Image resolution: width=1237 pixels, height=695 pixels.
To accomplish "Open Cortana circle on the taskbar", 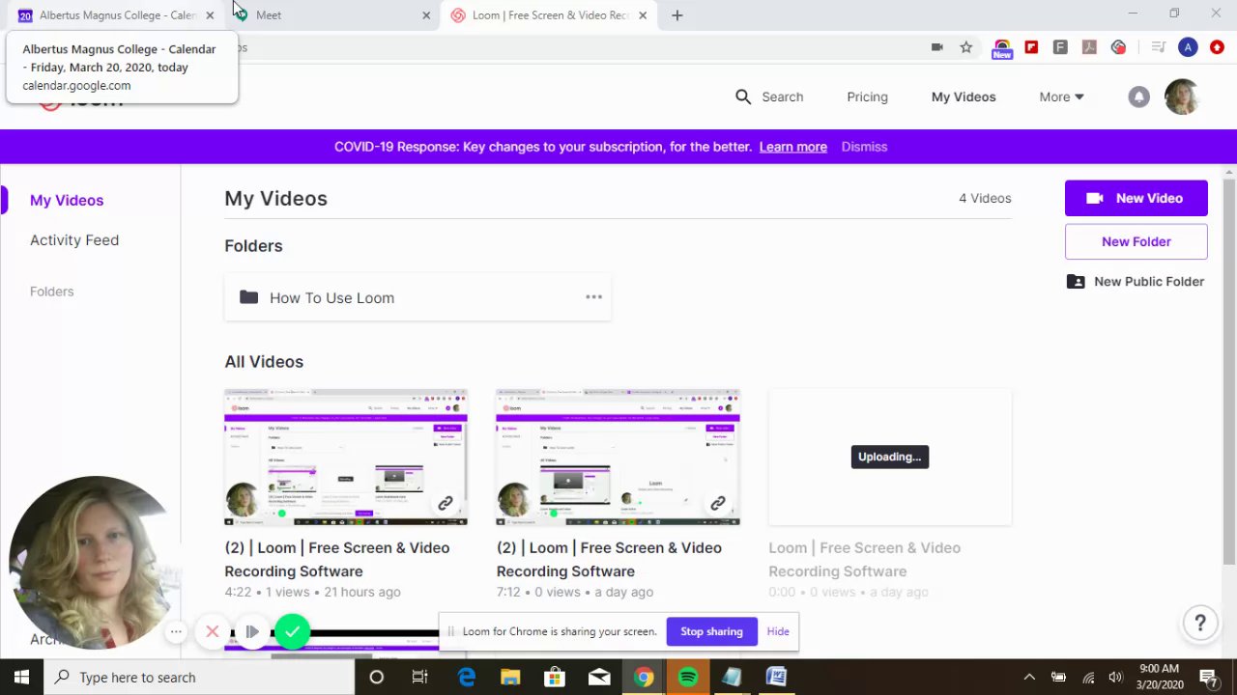I will [x=376, y=677].
